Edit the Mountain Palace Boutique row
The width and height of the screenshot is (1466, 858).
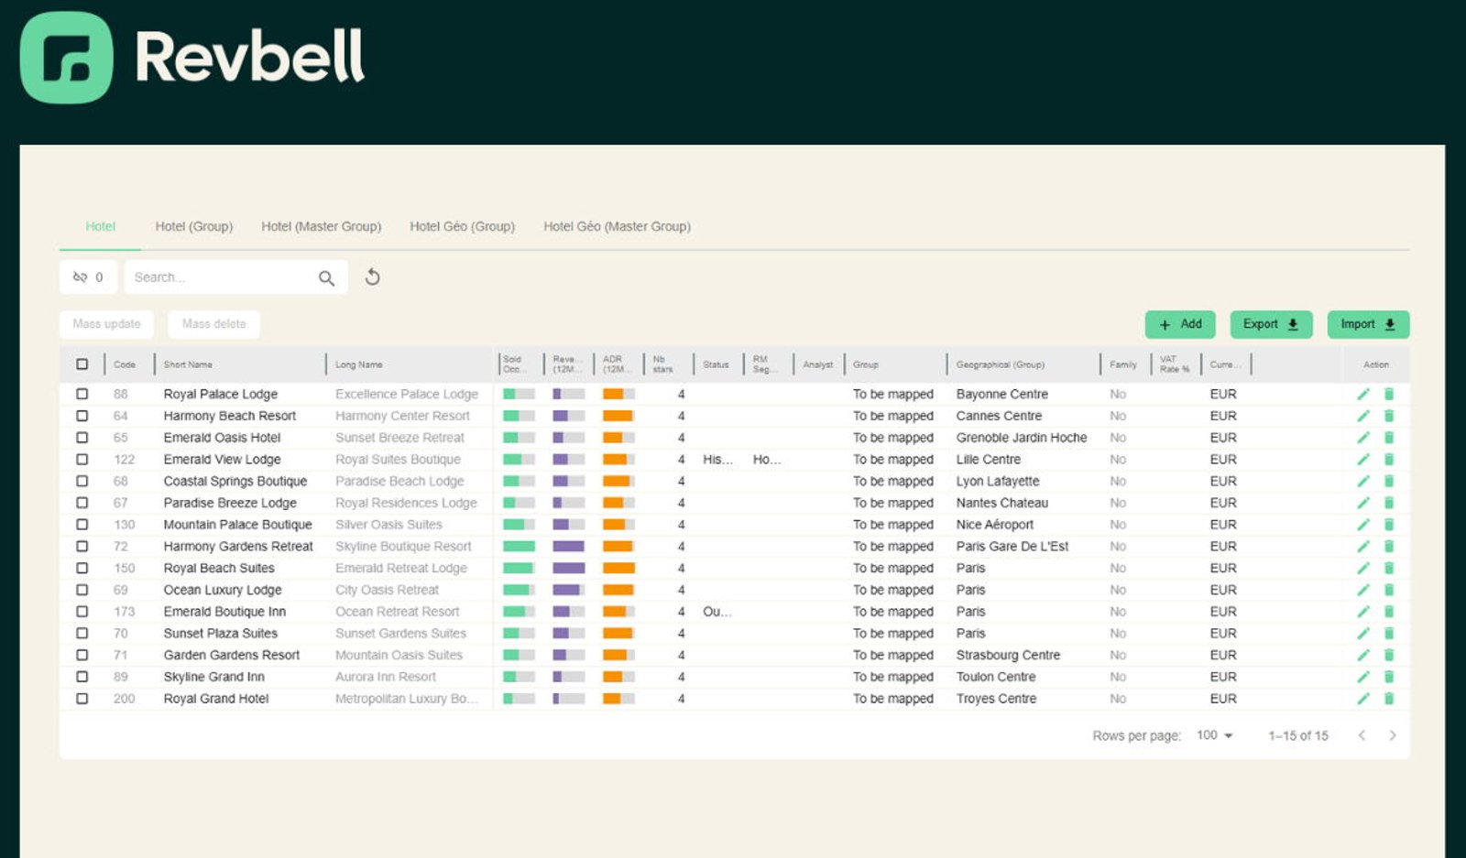point(1363,525)
